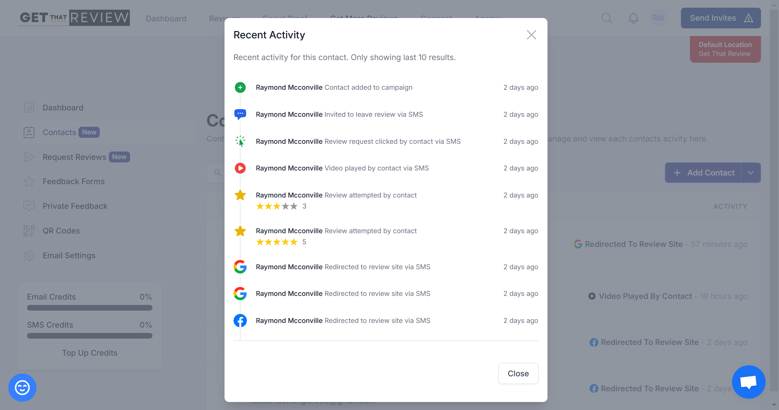Open the live chat bubble widget
This screenshot has height=410, width=779.
coord(748,382)
